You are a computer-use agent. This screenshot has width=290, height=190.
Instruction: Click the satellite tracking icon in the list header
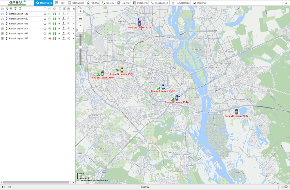coord(54,9)
